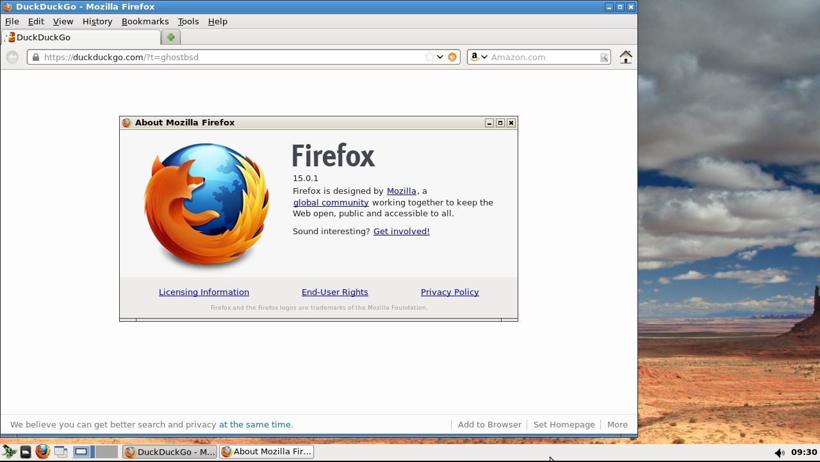This screenshot has height=462, width=820.
Task: Click the 09:30 clock in the taskbar
Action: [804, 452]
